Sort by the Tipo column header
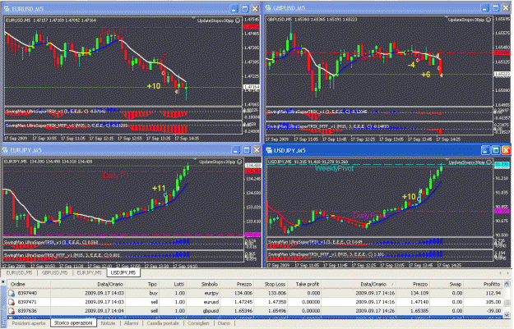The height and width of the screenshot is (329, 514). tap(152, 285)
